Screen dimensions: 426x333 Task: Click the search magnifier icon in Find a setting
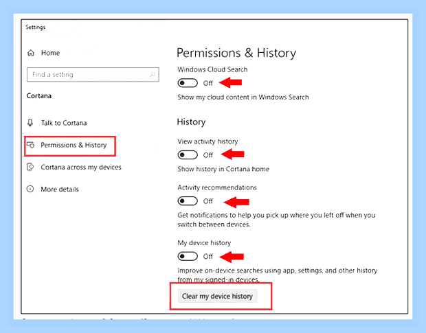pyautogui.click(x=153, y=74)
